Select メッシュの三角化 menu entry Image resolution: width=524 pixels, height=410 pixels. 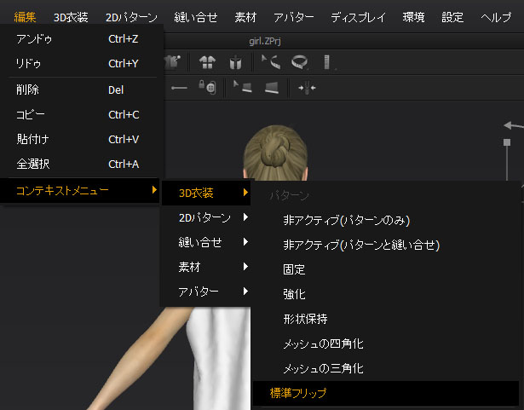(386, 368)
